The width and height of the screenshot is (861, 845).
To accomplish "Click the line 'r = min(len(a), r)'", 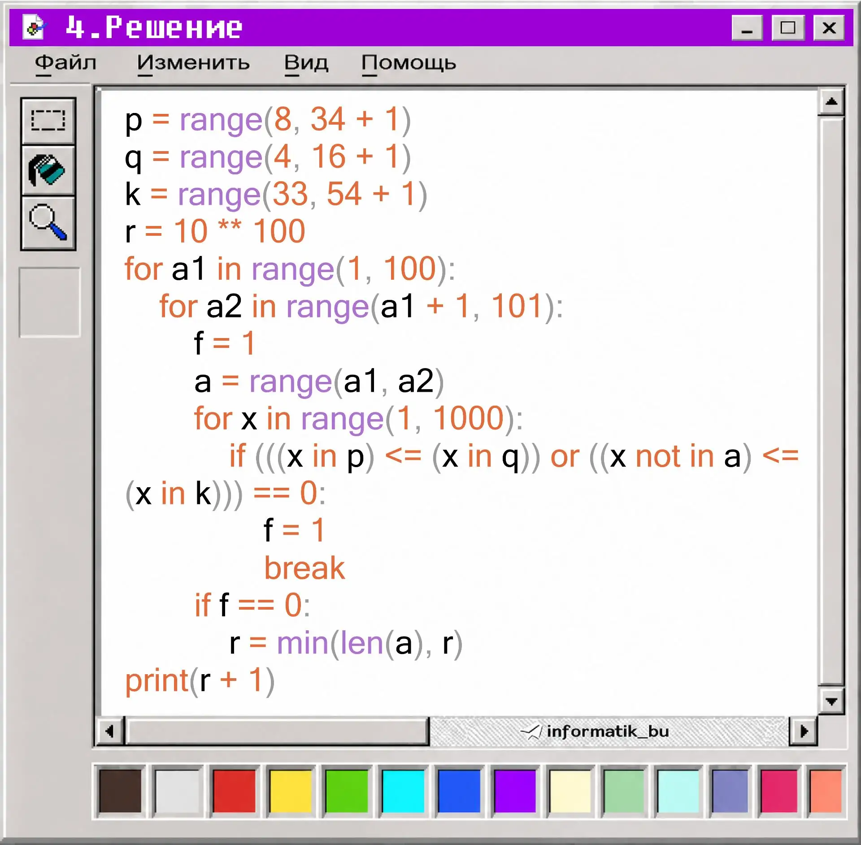I will point(346,643).
